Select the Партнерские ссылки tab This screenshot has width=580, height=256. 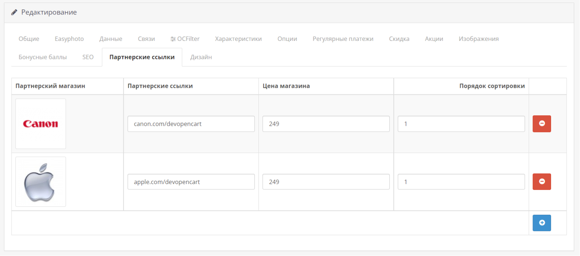(142, 57)
